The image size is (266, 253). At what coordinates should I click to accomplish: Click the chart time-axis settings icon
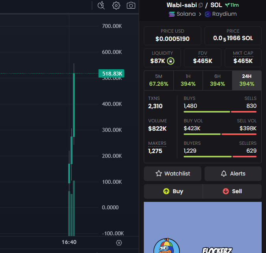pyautogui.click(x=119, y=243)
